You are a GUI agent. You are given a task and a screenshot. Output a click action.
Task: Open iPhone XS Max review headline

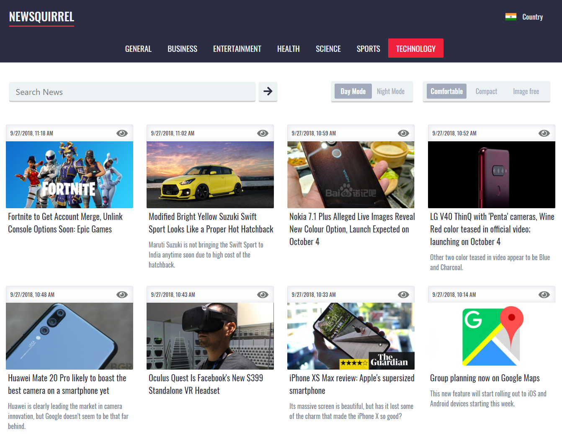point(352,384)
